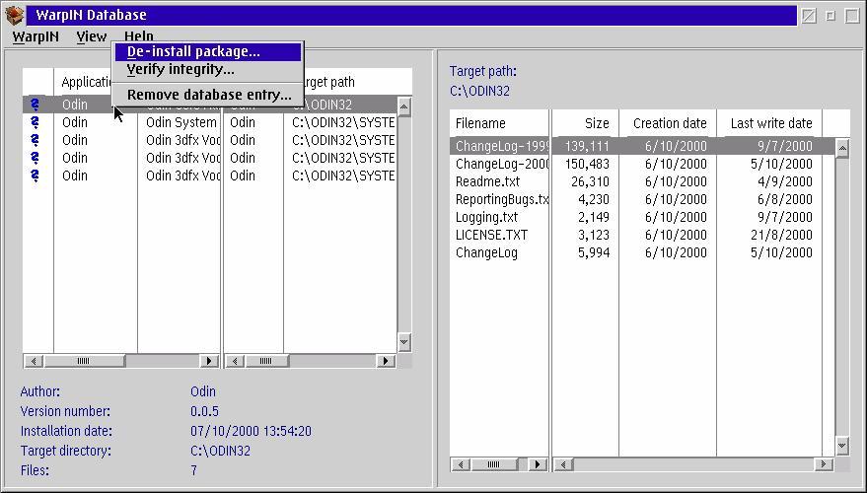Click the Filename column header
The width and height of the screenshot is (867, 493).
pos(480,123)
